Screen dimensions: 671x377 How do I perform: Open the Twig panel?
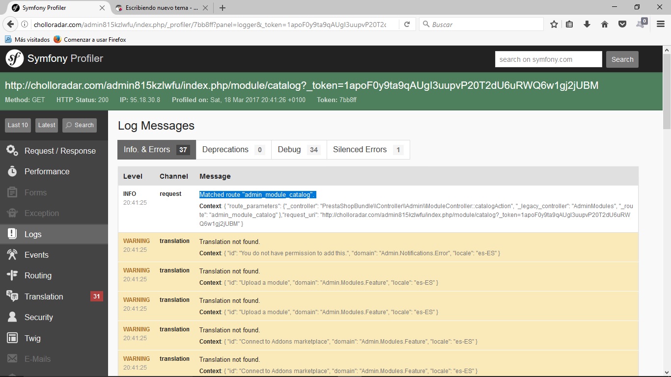[x=54, y=338]
